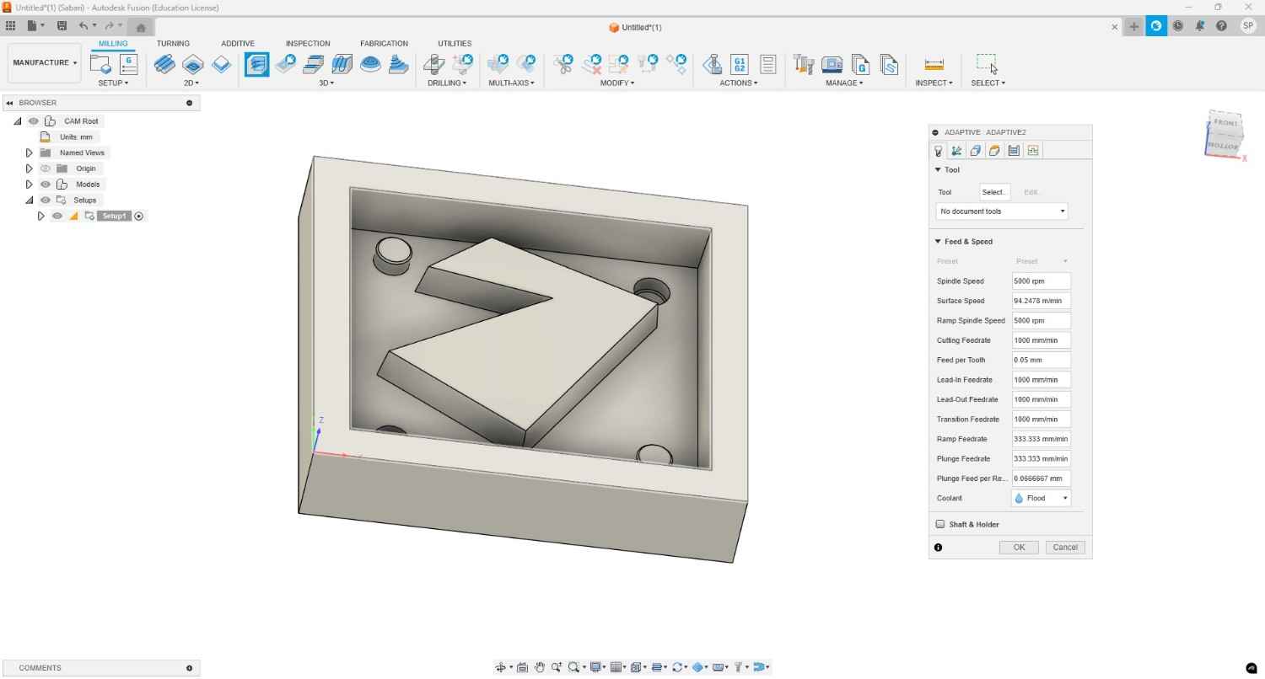Viewport: 1265px width, 679px height.
Task: Collapse the Tool section
Action: point(938,170)
